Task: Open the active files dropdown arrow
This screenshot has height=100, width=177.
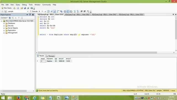Action: click(173, 14)
